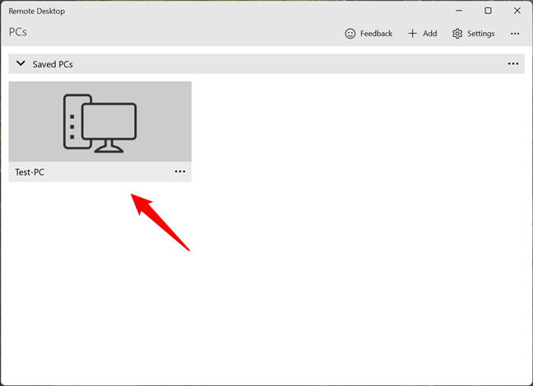This screenshot has height=386, width=533.
Task: Open the Settings gear icon
Action: [x=457, y=34]
